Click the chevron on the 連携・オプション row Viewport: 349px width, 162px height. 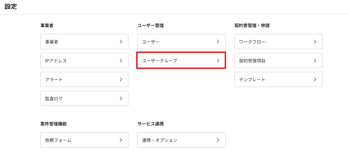(218, 140)
